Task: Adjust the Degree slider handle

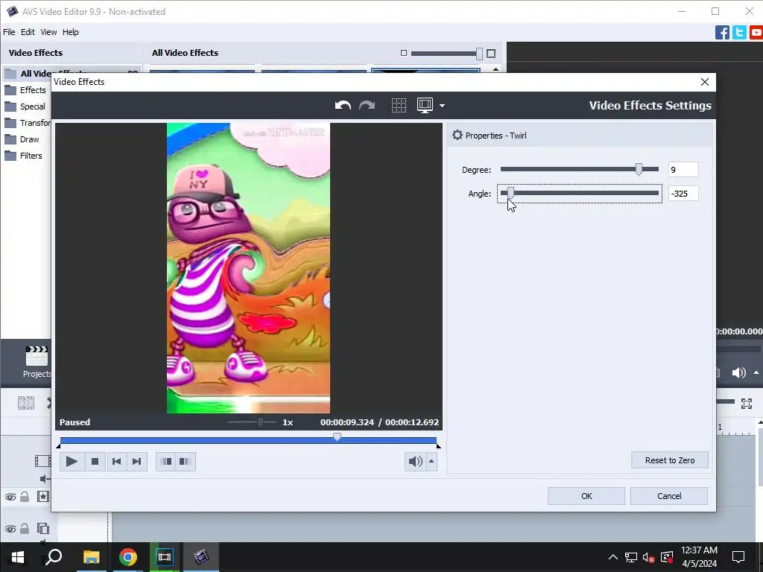Action: click(x=639, y=169)
